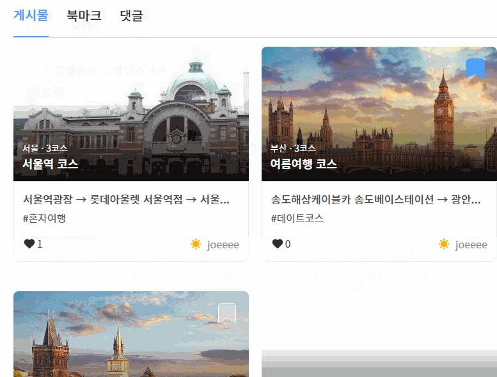Bookmark the third card with the outlined bookmark icon
The height and width of the screenshot is (377, 497).
(x=227, y=312)
